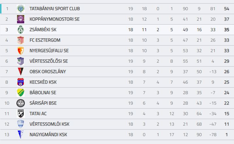The height and width of the screenshot is (144, 234).
Task: Click the Vértessomlói KSK light blue shield
Action: 21,124
